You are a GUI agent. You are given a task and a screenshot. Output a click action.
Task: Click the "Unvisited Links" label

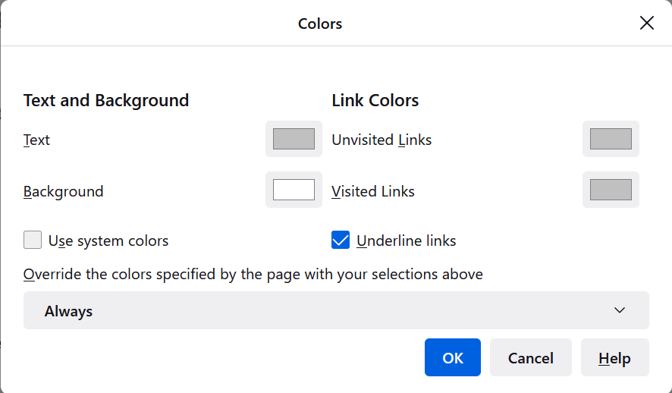point(382,140)
